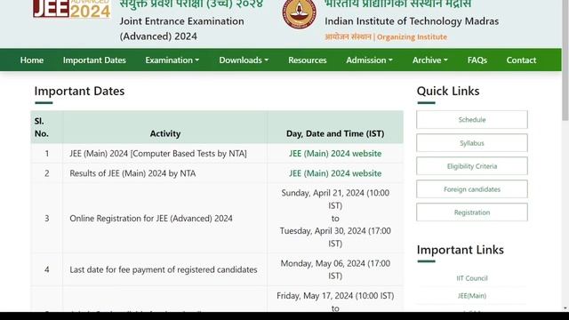Click the 'Organizing Institute' label
Screen dimensions: 569x320
pos(412,37)
